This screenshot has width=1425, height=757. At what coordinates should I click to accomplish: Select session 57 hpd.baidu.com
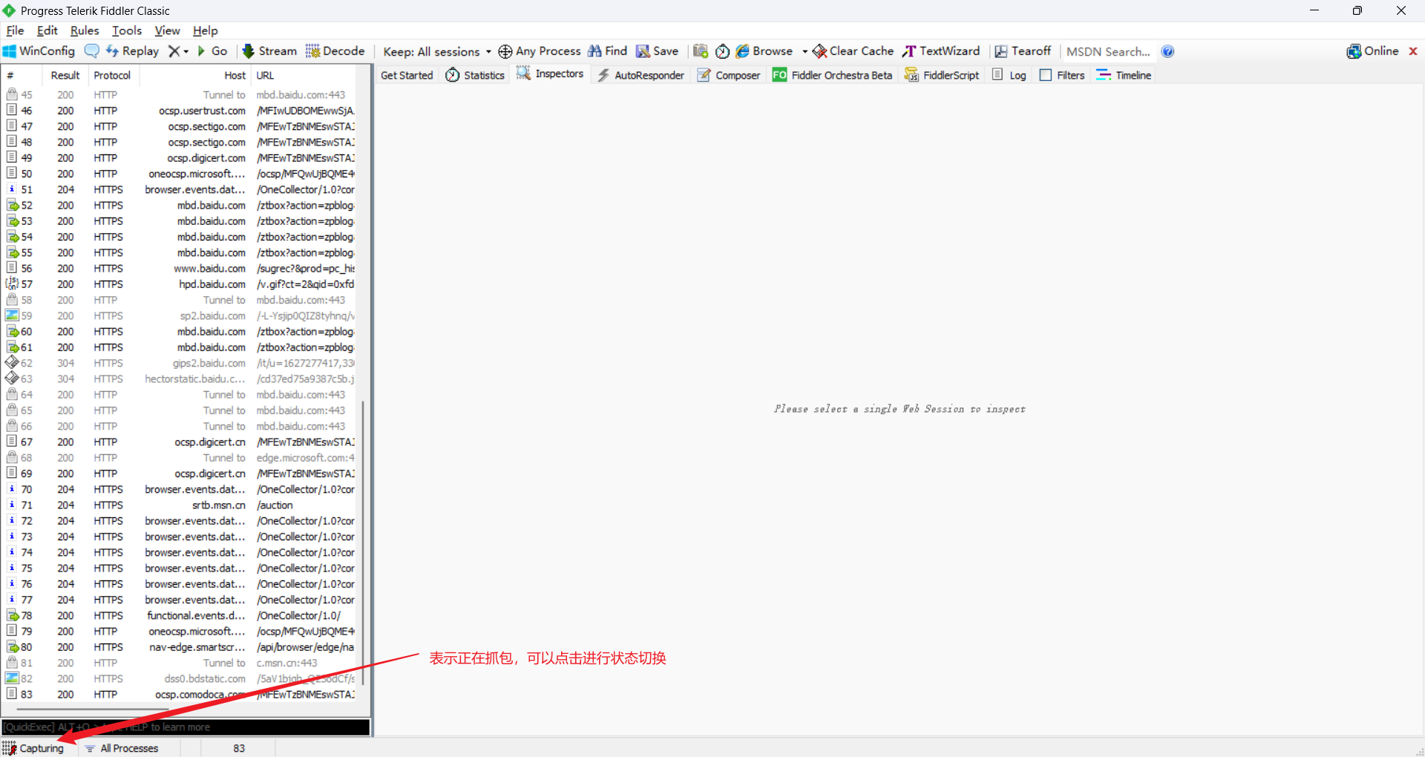click(180, 284)
